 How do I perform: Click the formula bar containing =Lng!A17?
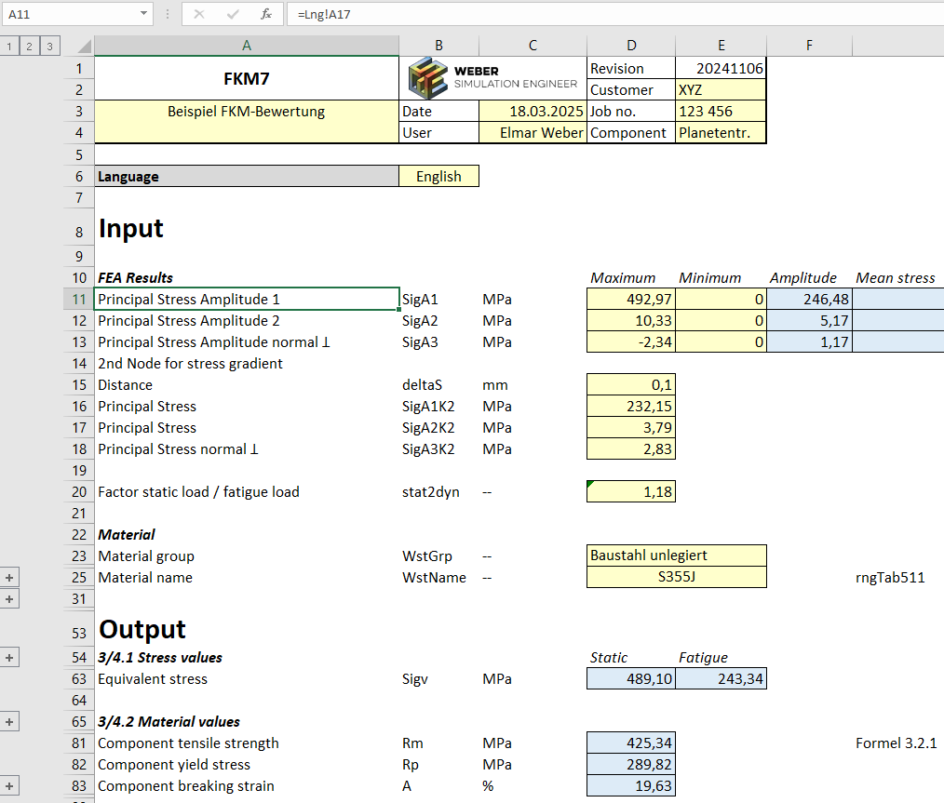615,15
